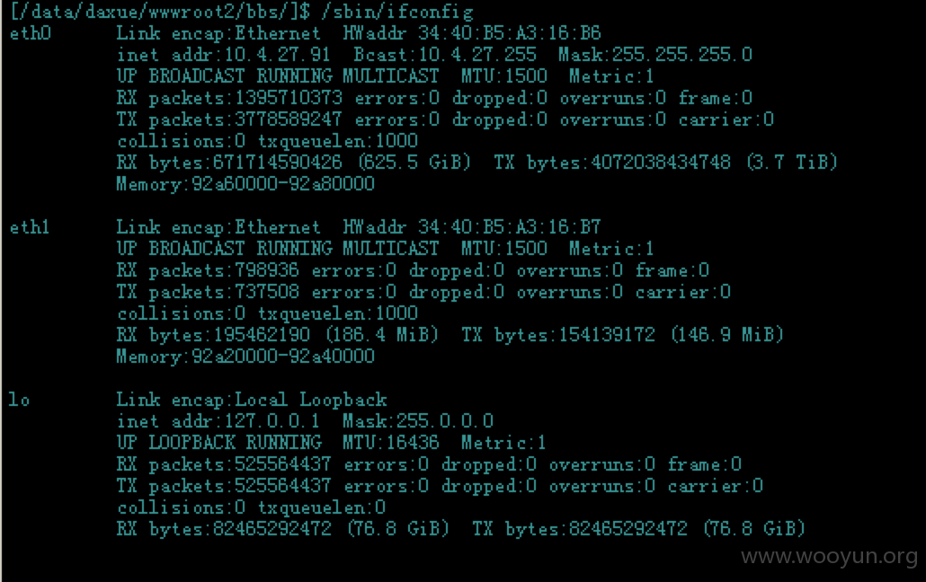Screen dimensions: 926x582
Task: Click the eth1 interface name
Action: tap(30, 227)
